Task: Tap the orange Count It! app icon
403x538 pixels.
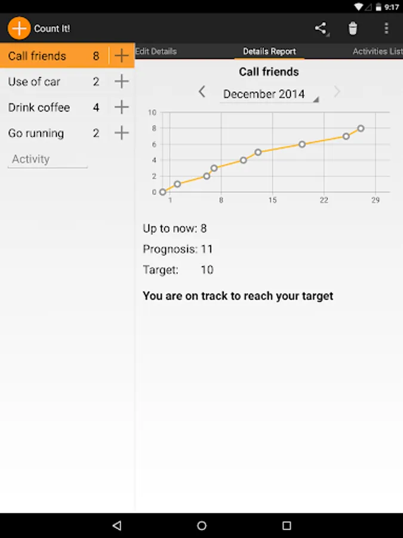Action: 19,28
